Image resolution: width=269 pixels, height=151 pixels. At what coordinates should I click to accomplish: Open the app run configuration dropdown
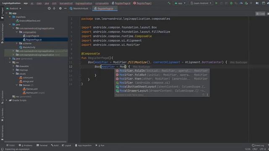180,3
